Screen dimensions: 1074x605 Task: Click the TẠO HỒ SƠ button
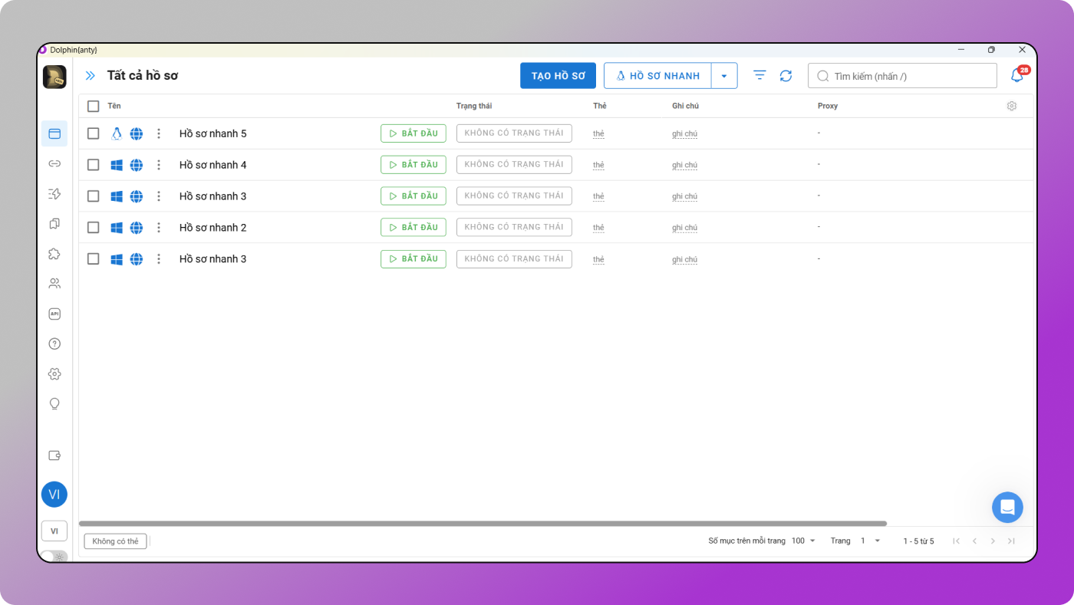558,76
